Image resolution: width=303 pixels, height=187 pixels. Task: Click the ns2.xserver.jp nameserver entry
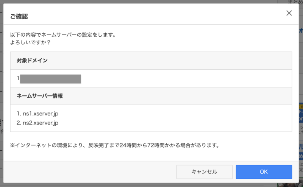coord(37,123)
